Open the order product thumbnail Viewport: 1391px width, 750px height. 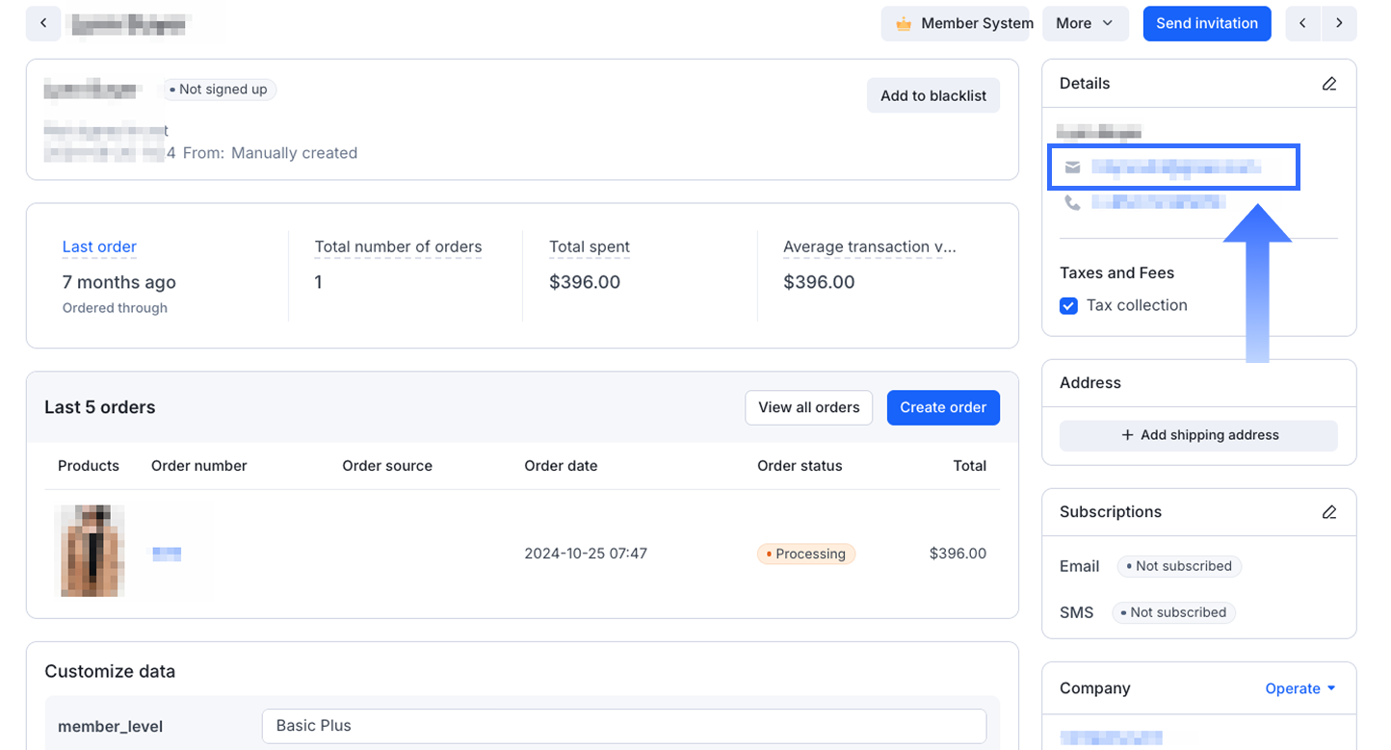click(x=92, y=551)
